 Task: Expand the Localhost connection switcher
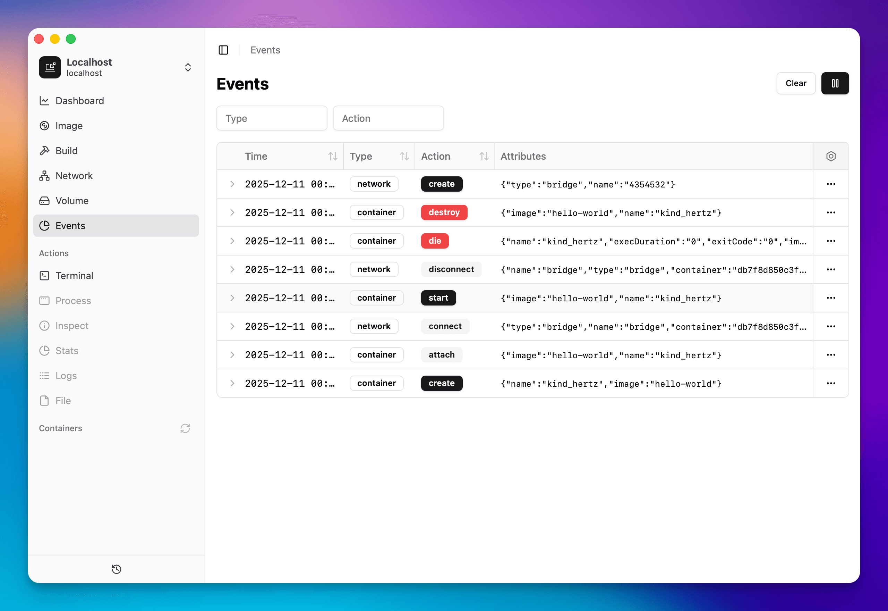point(188,67)
